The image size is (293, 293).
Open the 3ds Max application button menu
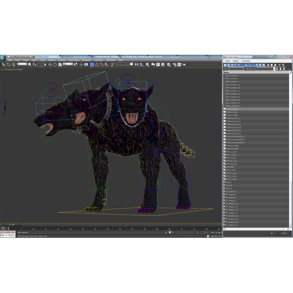point(3,58)
